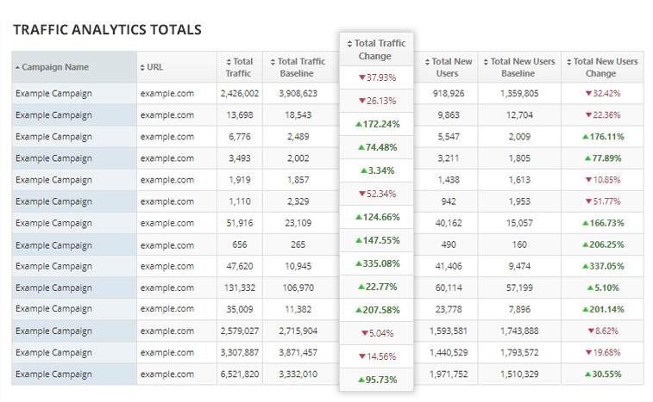
Task: Click the sort icon on Total New Users Baseline
Action: pos(487,62)
